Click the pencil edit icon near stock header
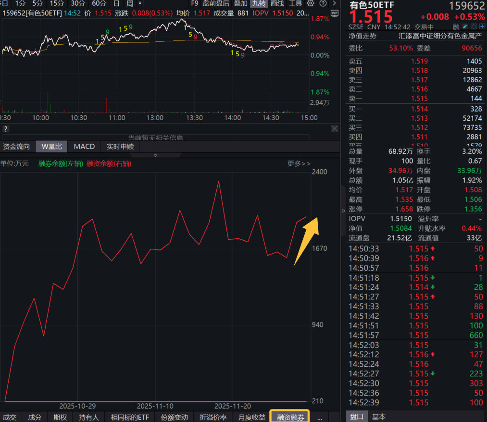Screen dimensions: 487x422 465,27
